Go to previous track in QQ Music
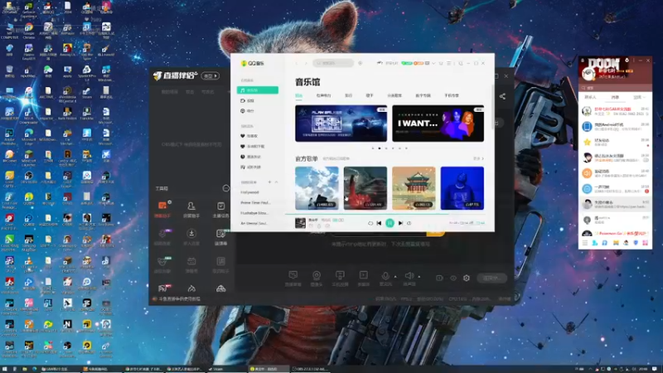This screenshot has height=373, width=663. pyautogui.click(x=379, y=223)
